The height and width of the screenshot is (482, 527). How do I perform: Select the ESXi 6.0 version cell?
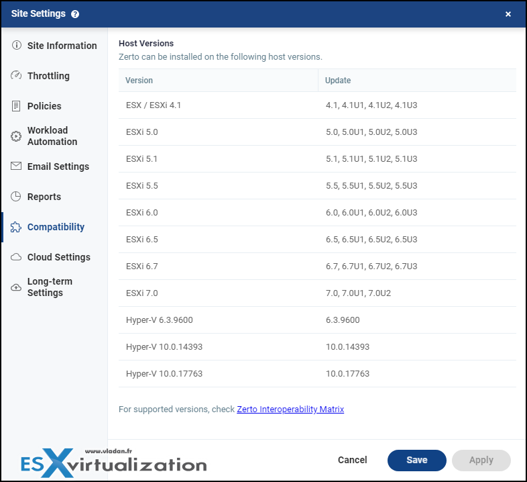pyautogui.click(x=219, y=213)
